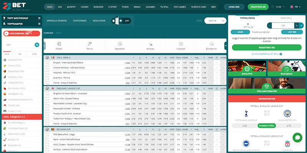
Task: Click the Blackjack casino thumbnail
Action: pyautogui.click(x=286, y=68)
